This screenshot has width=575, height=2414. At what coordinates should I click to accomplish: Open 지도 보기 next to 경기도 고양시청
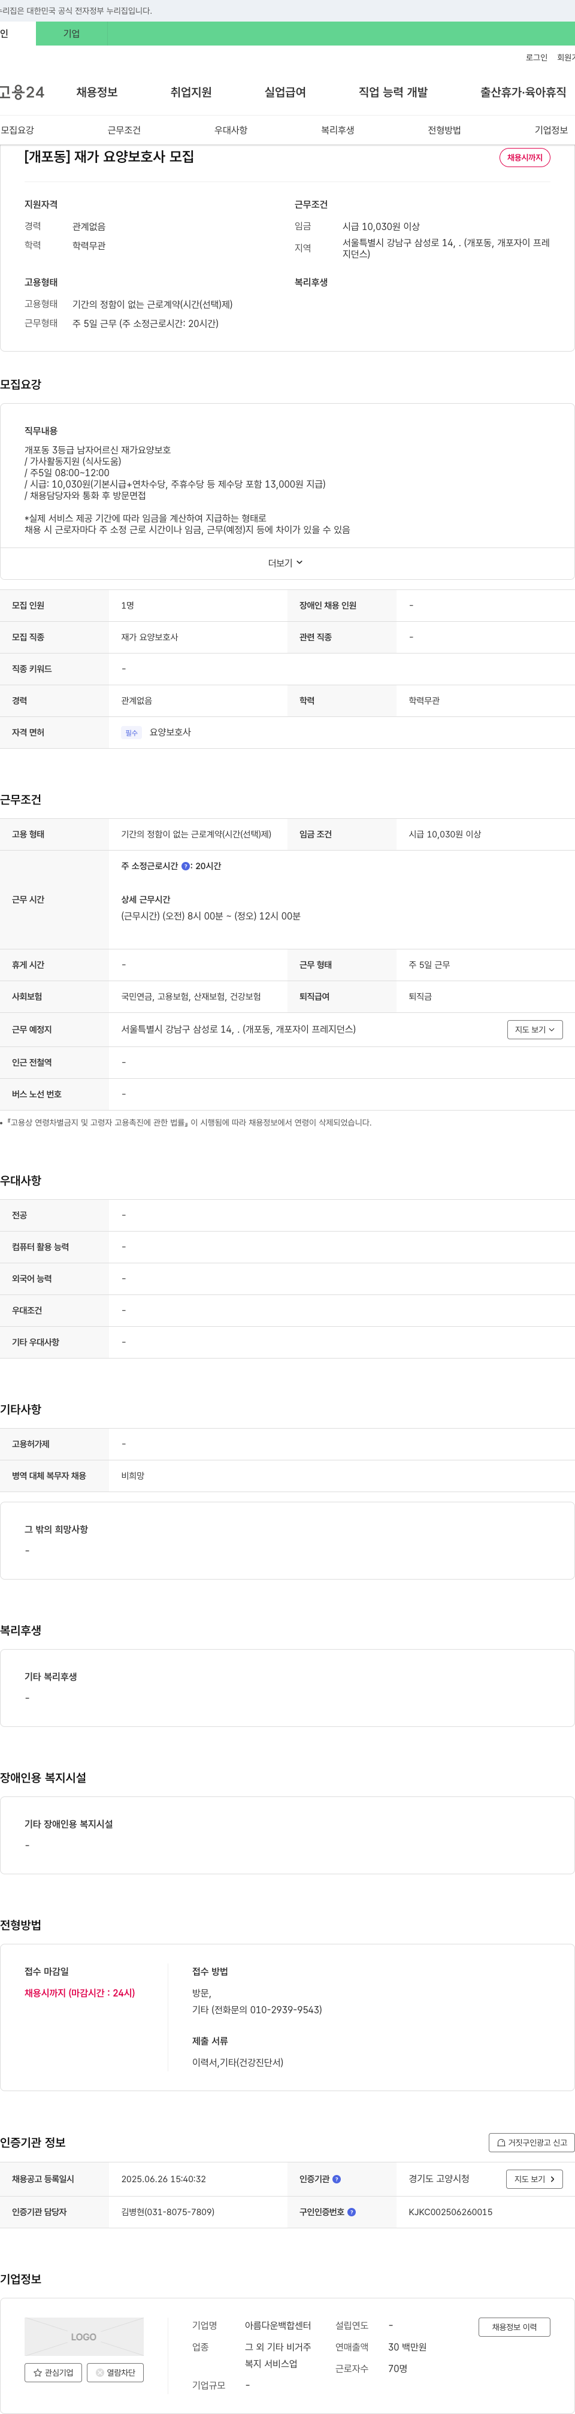(535, 2179)
